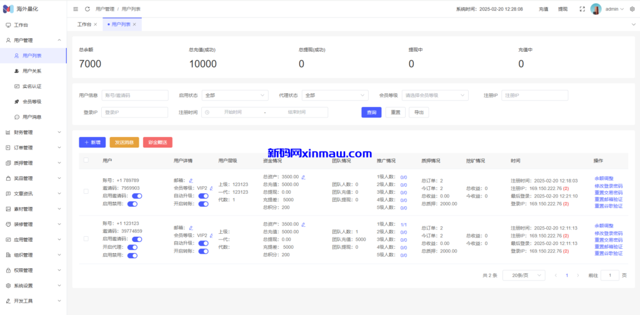This screenshot has width=640, height=315.
Task: Click into the 用户信息 account input field
Action: pos(135,96)
